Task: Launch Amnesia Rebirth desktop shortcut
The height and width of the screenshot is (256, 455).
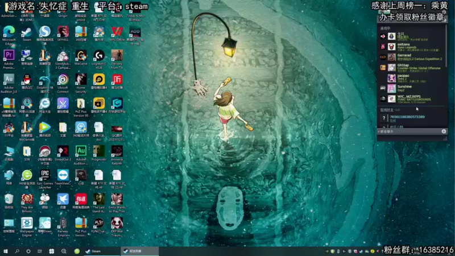Action: coord(117,155)
